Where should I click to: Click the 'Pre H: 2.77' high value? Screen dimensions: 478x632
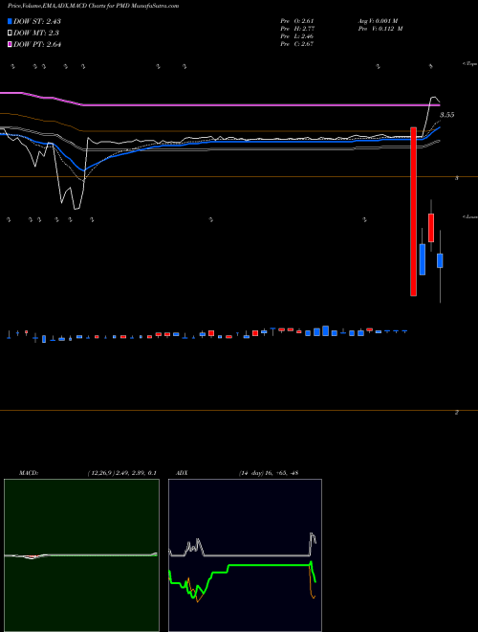(x=297, y=29)
